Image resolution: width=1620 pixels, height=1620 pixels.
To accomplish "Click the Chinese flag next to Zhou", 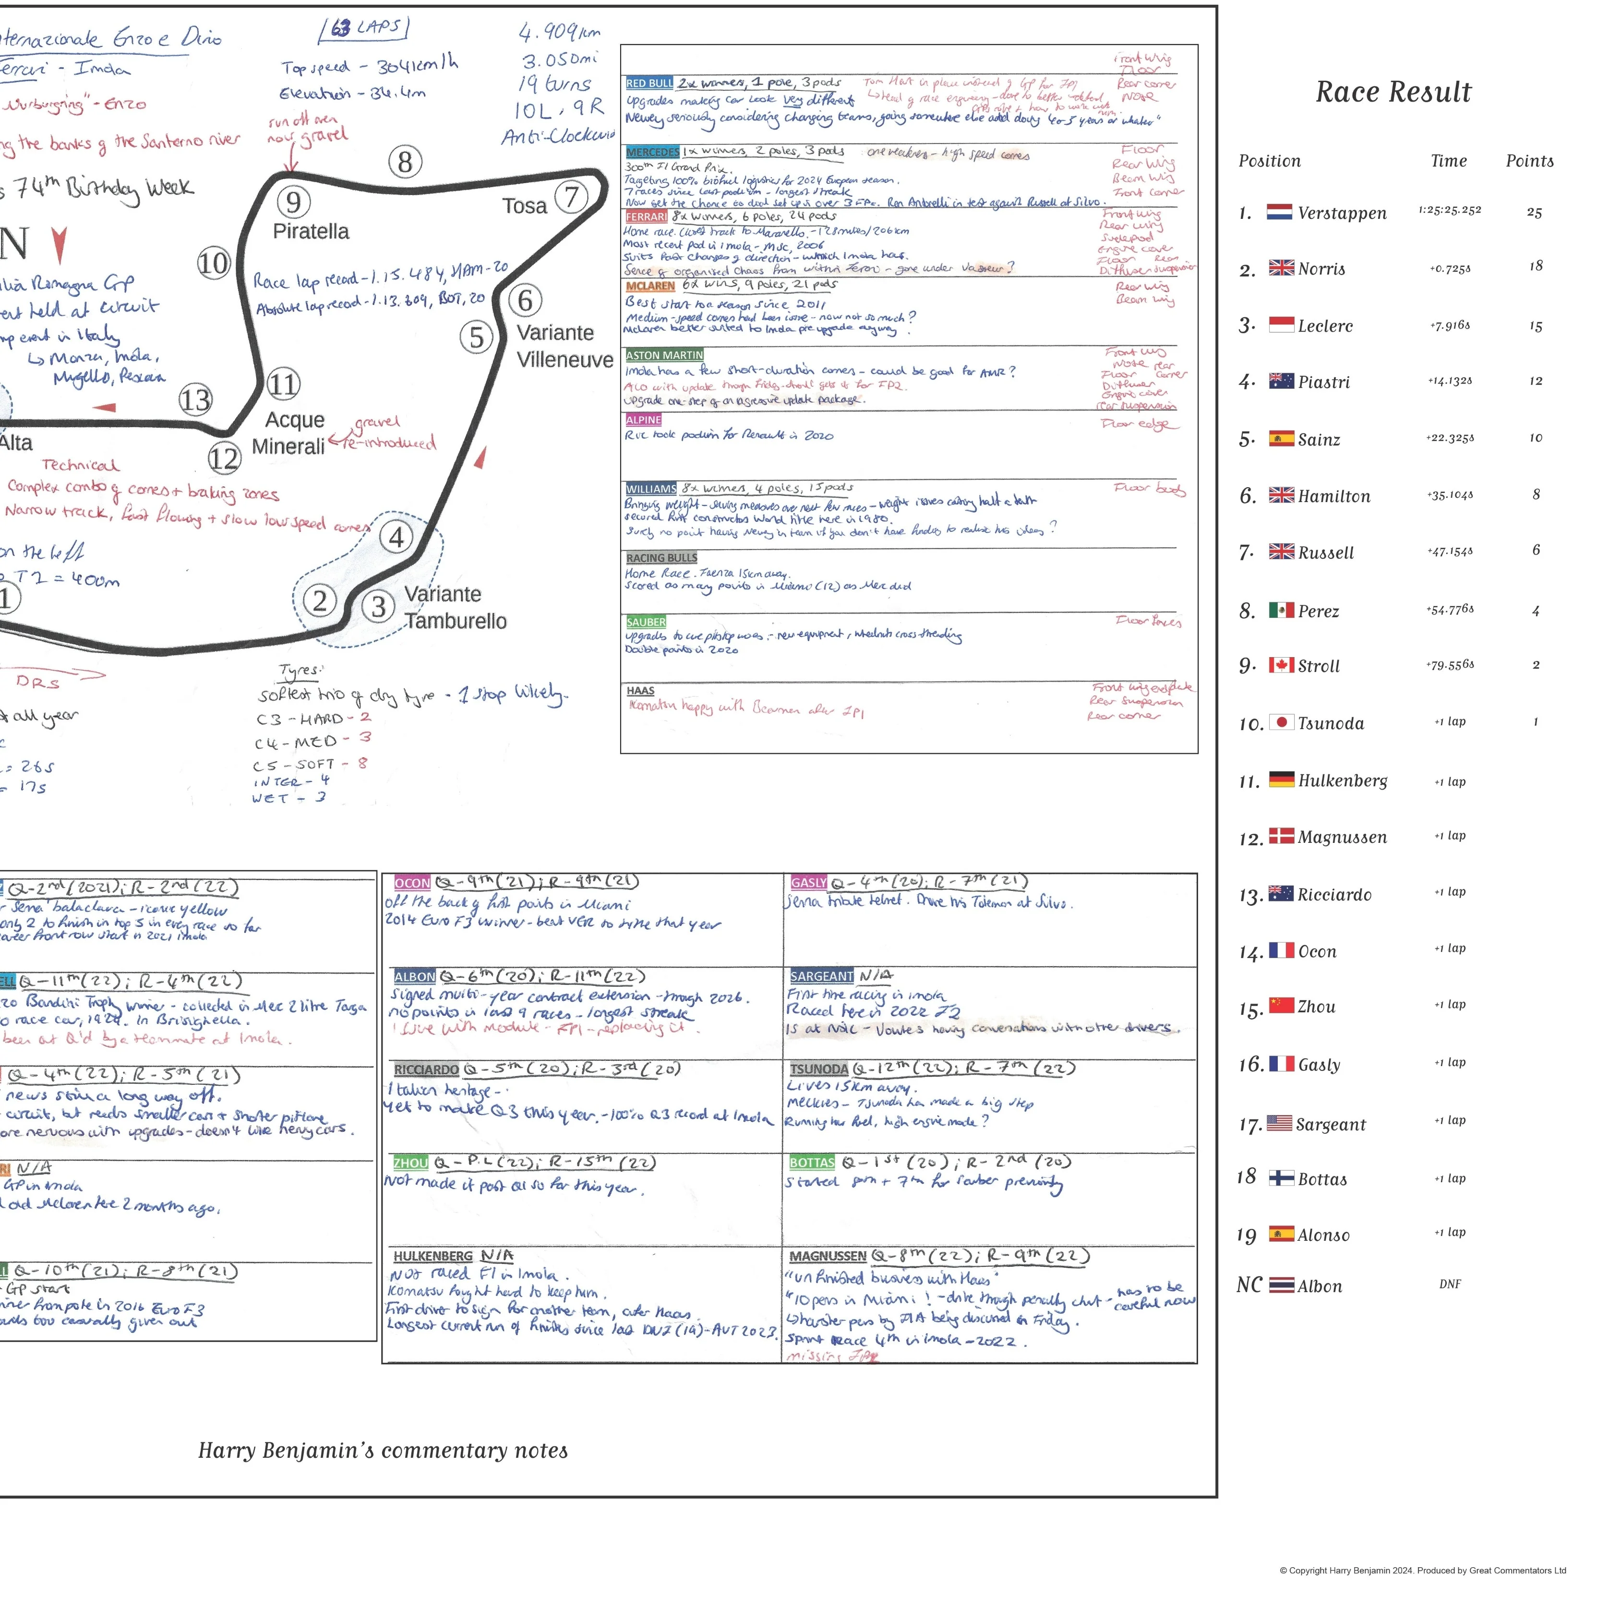I will (1281, 1005).
